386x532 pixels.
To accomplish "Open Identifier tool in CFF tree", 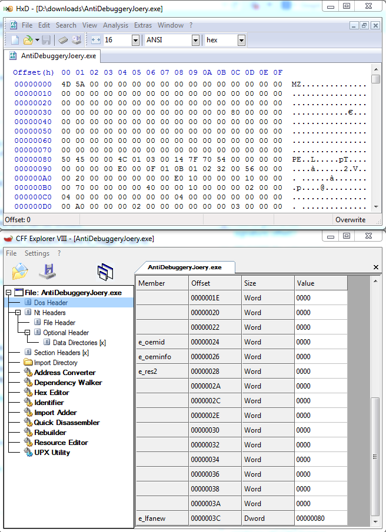I will [49, 403].
